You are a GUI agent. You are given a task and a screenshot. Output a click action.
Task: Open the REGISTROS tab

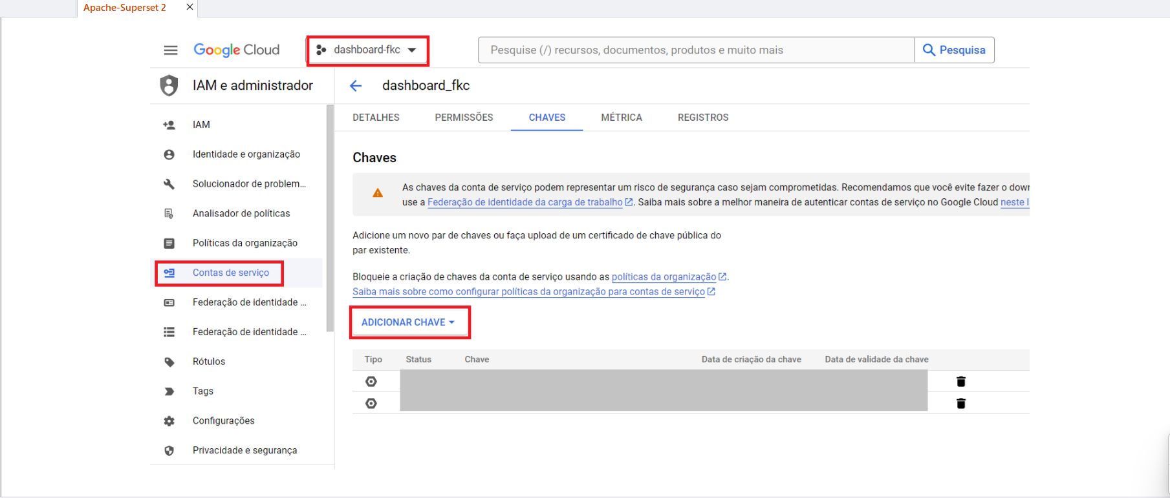702,118
